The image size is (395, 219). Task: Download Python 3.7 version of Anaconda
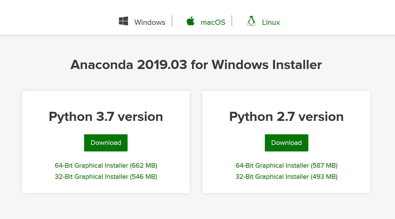point(106,143)
